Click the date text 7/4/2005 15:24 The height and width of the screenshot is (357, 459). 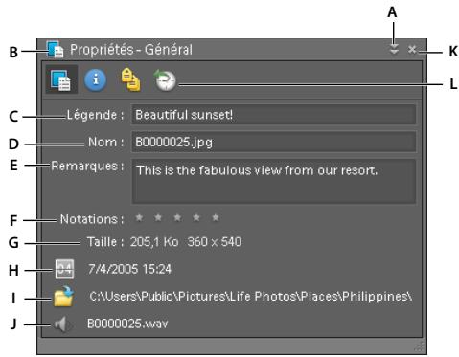(129, 269)
